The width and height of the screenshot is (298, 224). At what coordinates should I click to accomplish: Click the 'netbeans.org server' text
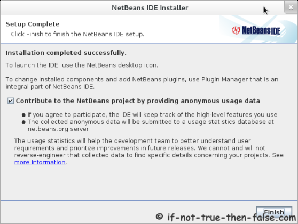coord(58,129)
